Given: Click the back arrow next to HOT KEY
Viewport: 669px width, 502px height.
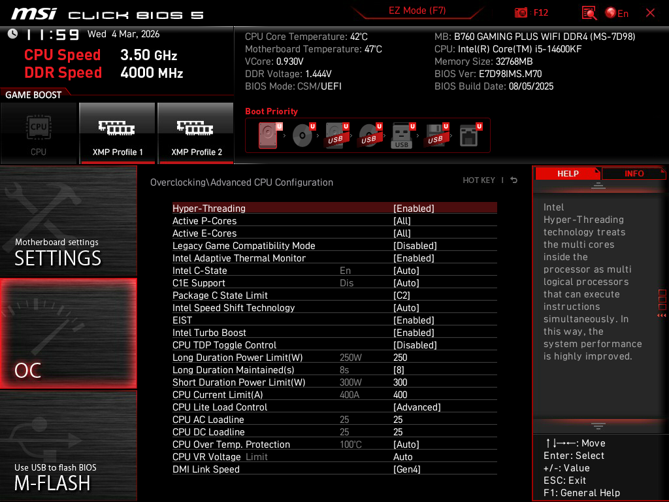Looking at the screenshot, I should 514,180.
